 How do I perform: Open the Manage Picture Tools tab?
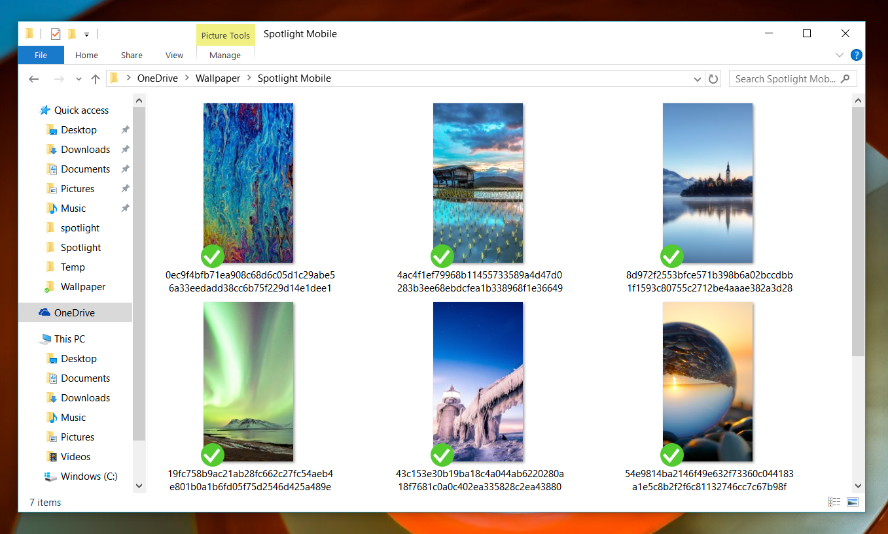tap(225, 55)
